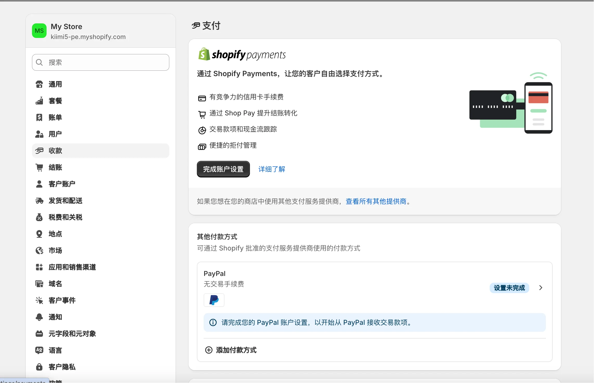Screen dimensions: 594x383
Task: Open 发货和配送 shipping settings
Action: tap(101, 201)
